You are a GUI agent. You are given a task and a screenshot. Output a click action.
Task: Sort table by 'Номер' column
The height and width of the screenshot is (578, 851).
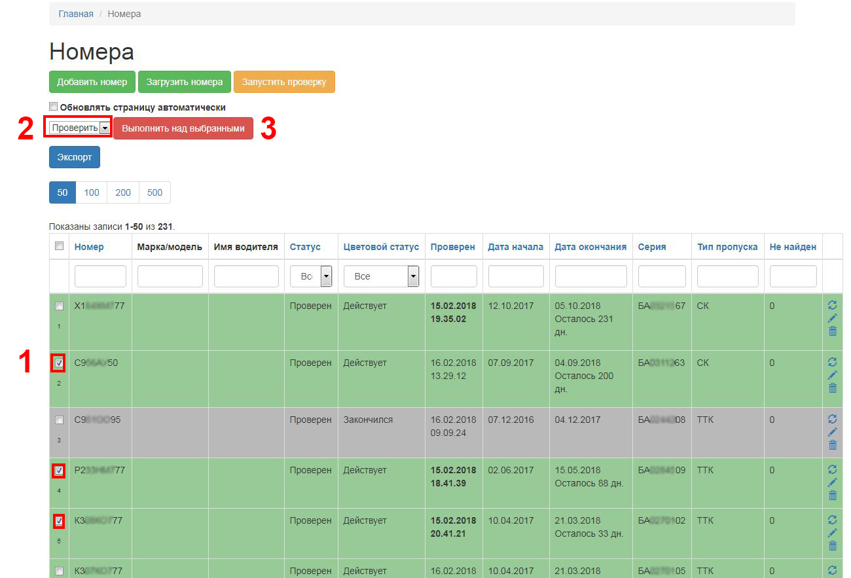(89, 247)
